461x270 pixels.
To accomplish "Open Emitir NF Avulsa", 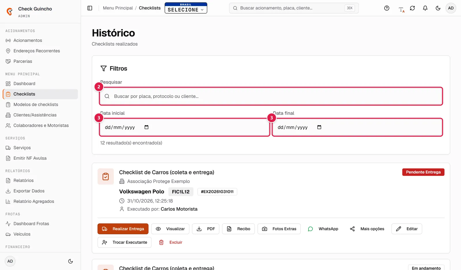I will pyautogui.click(x=40, y=158).
